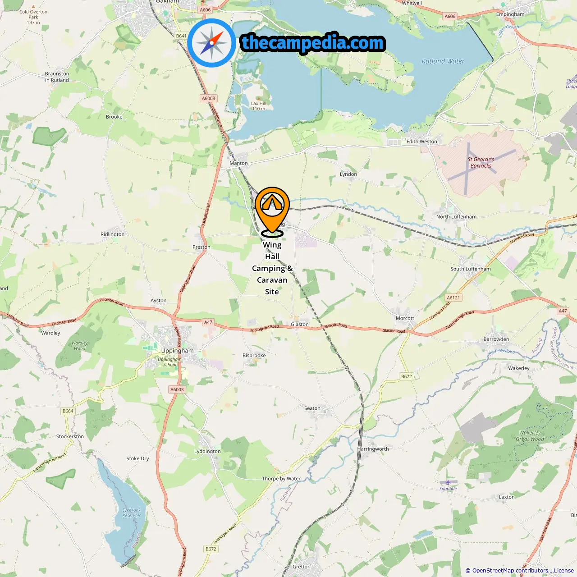Select the Wing Hall Camping label

(272, 268)
